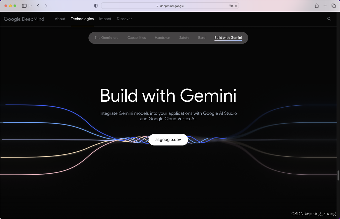Open the About menu item
The height and width of the screenshot is (219, 340).
(x=60, y=19)
